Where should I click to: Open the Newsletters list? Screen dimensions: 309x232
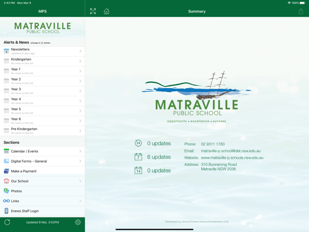[43, 52]
